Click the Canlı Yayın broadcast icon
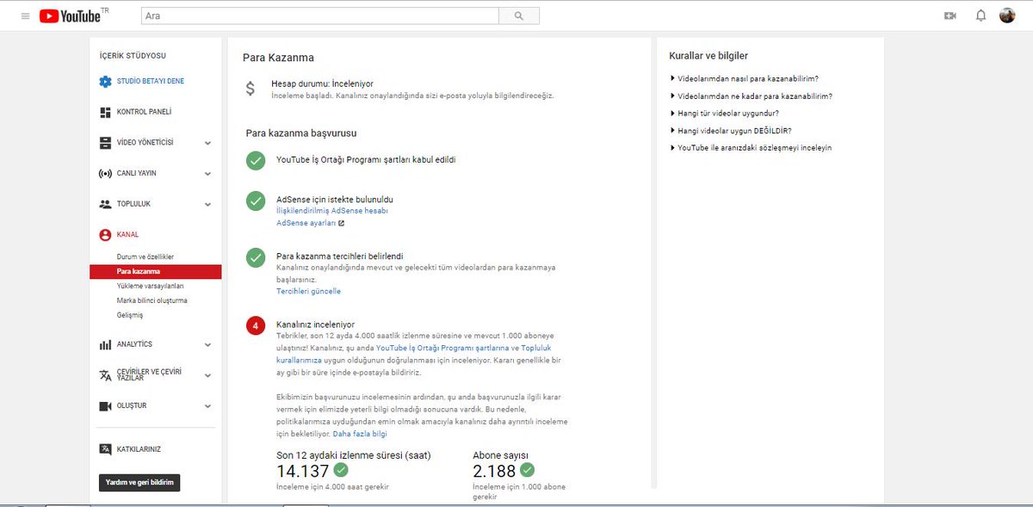The width and height of the screenshot is (1033, 507). [105, 173]
